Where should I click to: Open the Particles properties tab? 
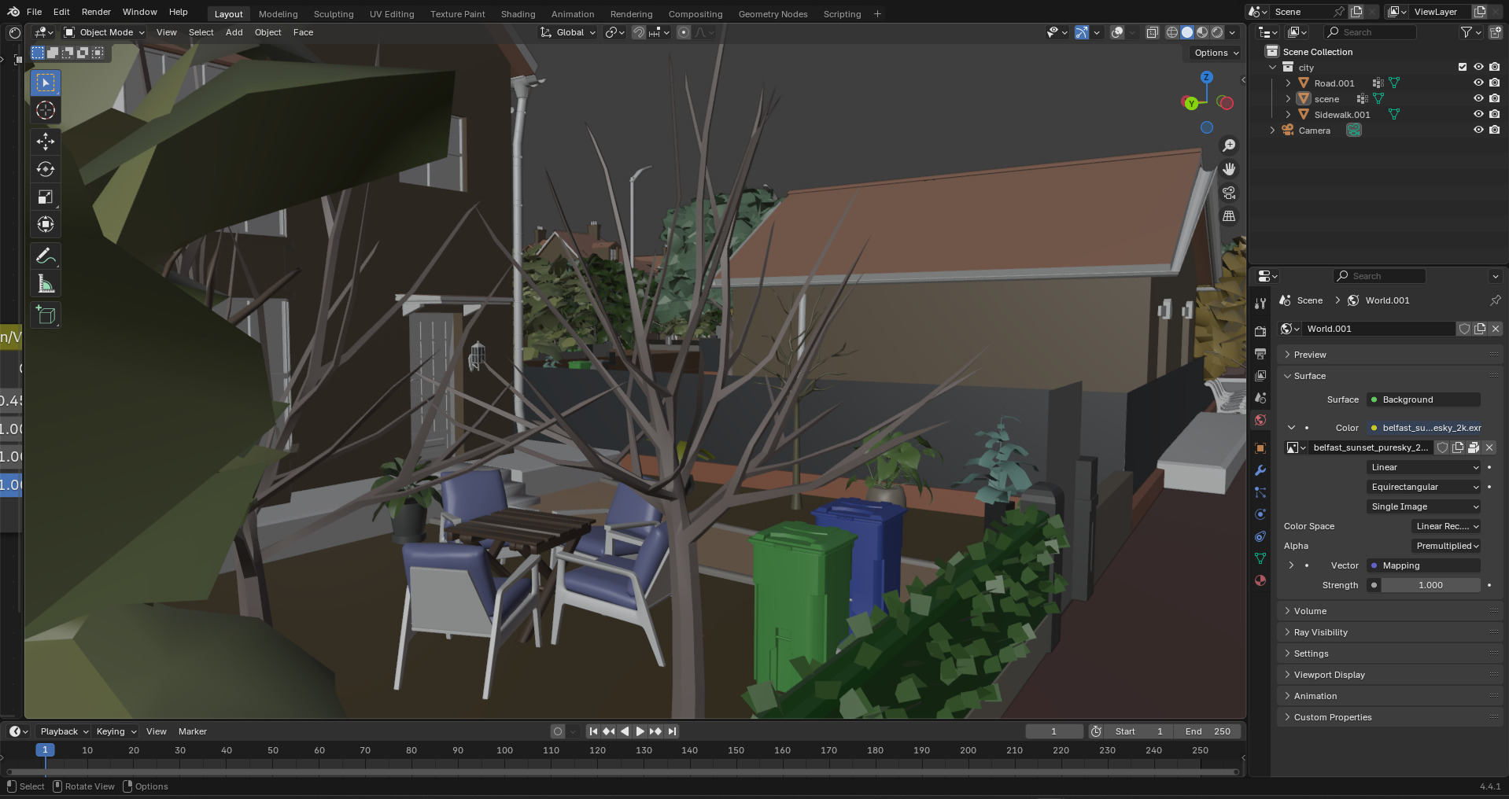tap(1260, 492)
